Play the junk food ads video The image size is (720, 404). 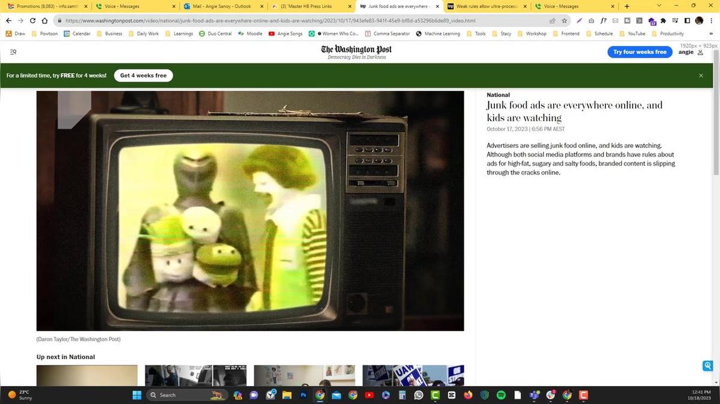click(x=250, y=210)
